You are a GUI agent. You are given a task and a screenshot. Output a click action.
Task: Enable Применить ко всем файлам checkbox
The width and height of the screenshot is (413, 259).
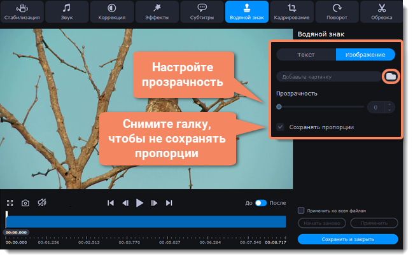coord(301,210)
